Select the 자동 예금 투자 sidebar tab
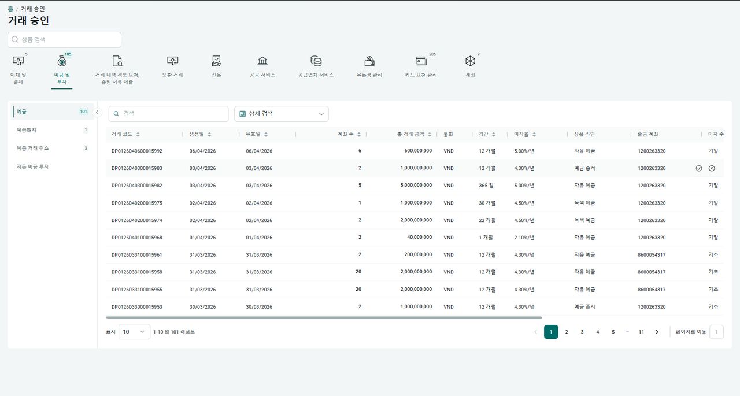The height and width of the screenshot is (396, 740). [x=52, y=166]
